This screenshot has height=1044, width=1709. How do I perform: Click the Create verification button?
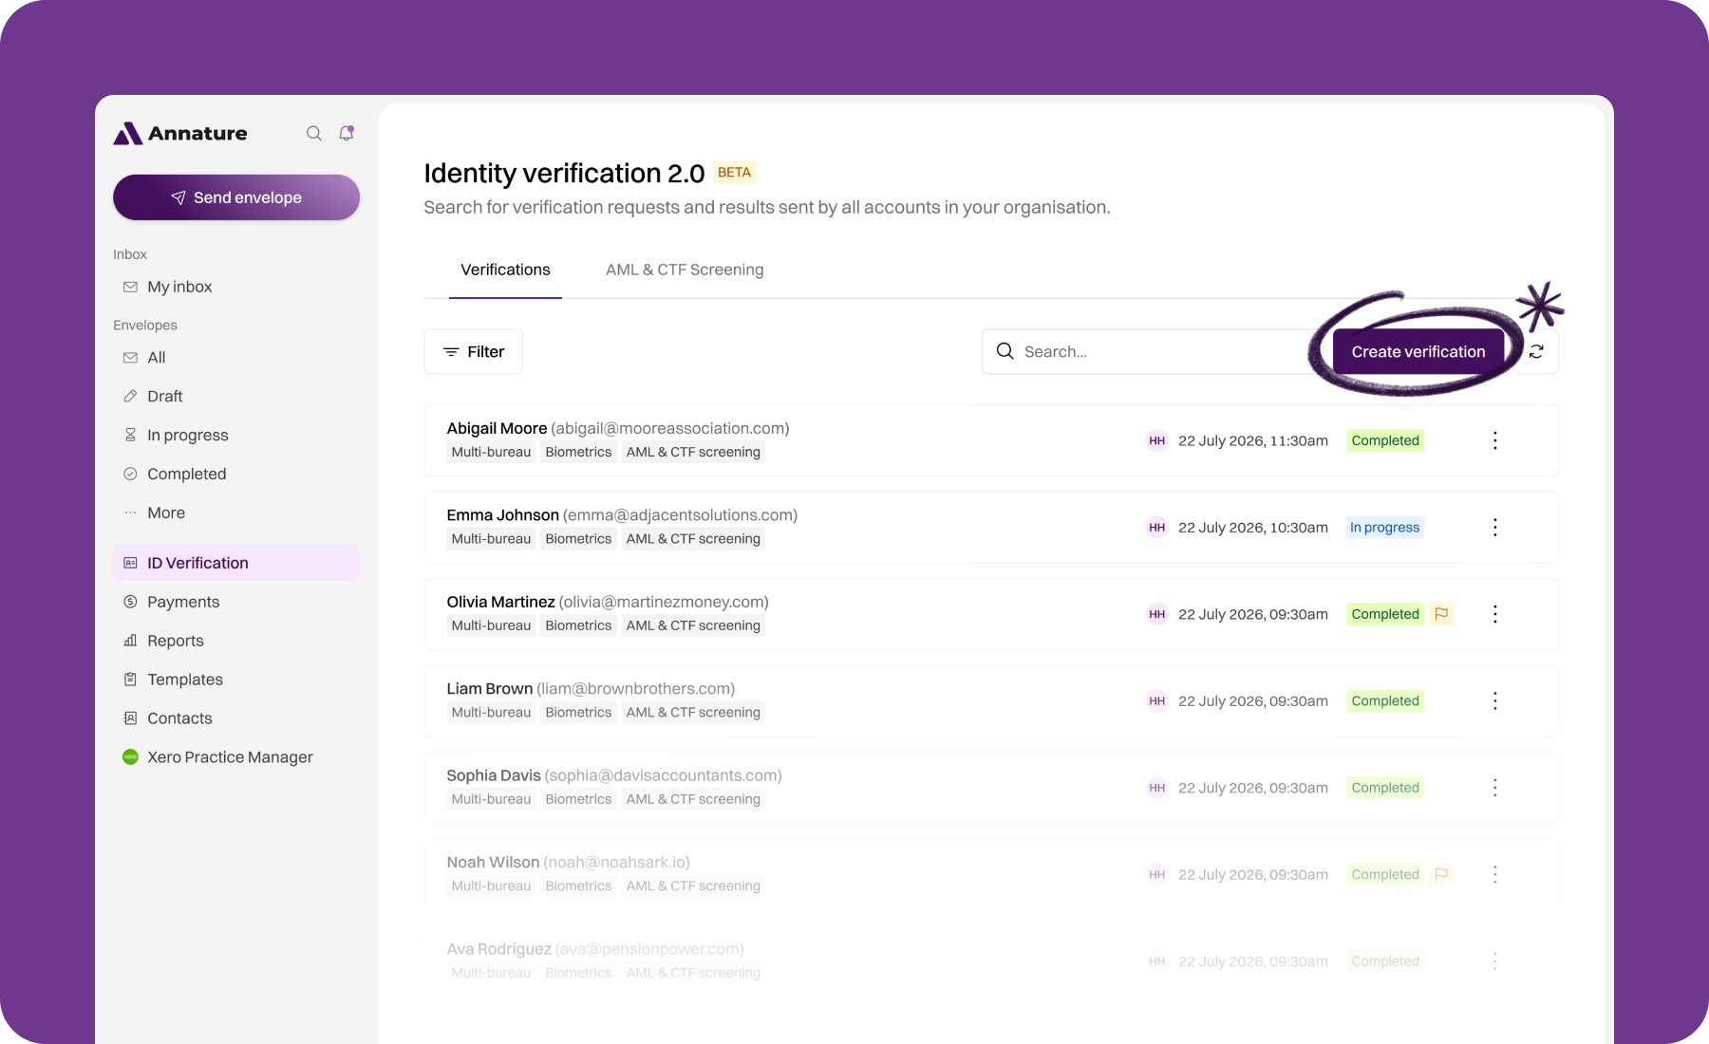[x=1418, y=351]
